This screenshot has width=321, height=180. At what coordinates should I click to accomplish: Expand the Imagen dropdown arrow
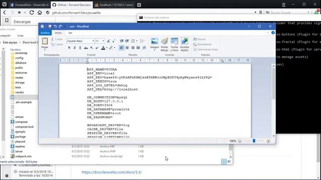click(x=154, y=50)
